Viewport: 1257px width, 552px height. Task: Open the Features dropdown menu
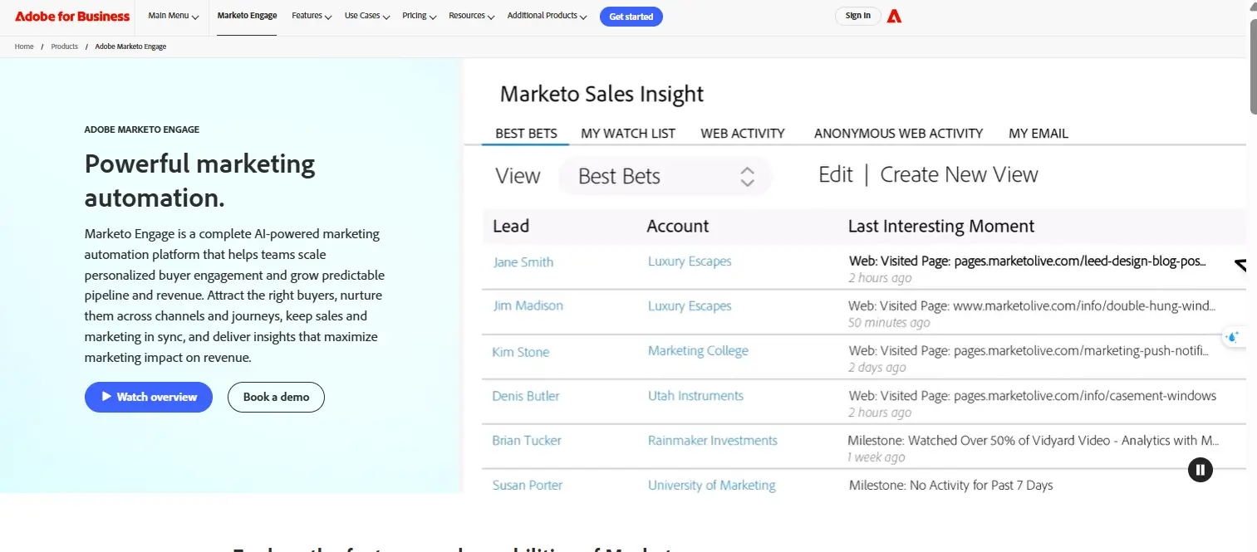click(312, 16)
